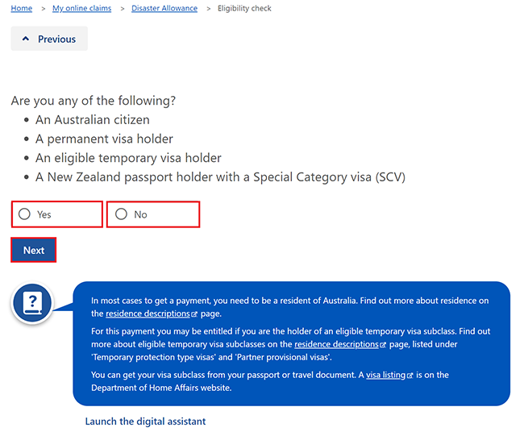Open the visa listing link
Screen dimensions: 524x436
pos(385,375)
